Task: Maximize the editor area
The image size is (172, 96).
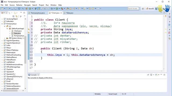Action: click(164, 13)
